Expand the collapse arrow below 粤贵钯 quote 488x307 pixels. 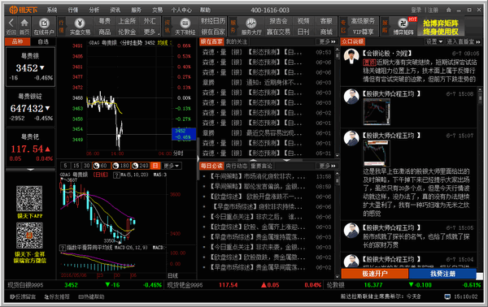pos(30,170)
